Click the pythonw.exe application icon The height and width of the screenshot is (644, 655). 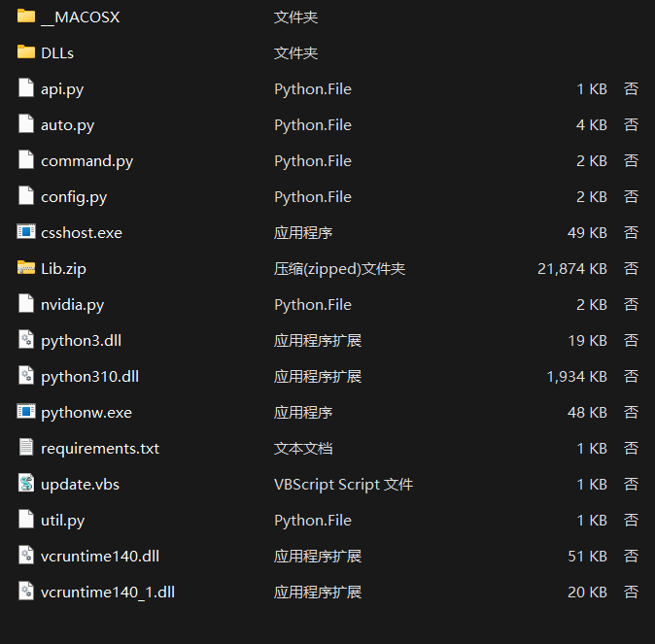pos(26,412)
